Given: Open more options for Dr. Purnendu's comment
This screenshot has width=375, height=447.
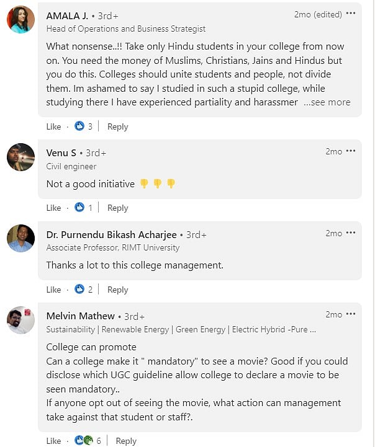Looking at the screenshot, I should pyautogui.click(x=351, y=232).
